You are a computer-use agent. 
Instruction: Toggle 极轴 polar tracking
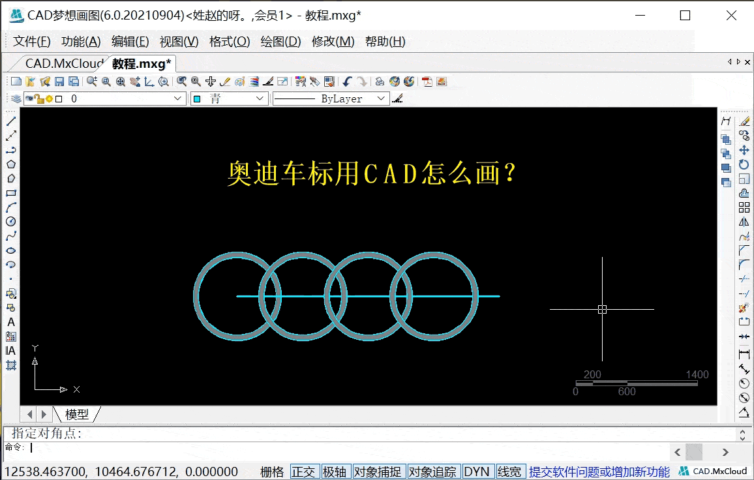[x=335, y=472]
